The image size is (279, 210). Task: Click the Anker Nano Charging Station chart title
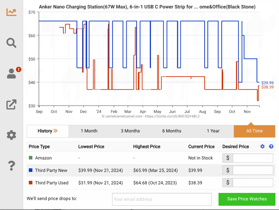[147, 7]
